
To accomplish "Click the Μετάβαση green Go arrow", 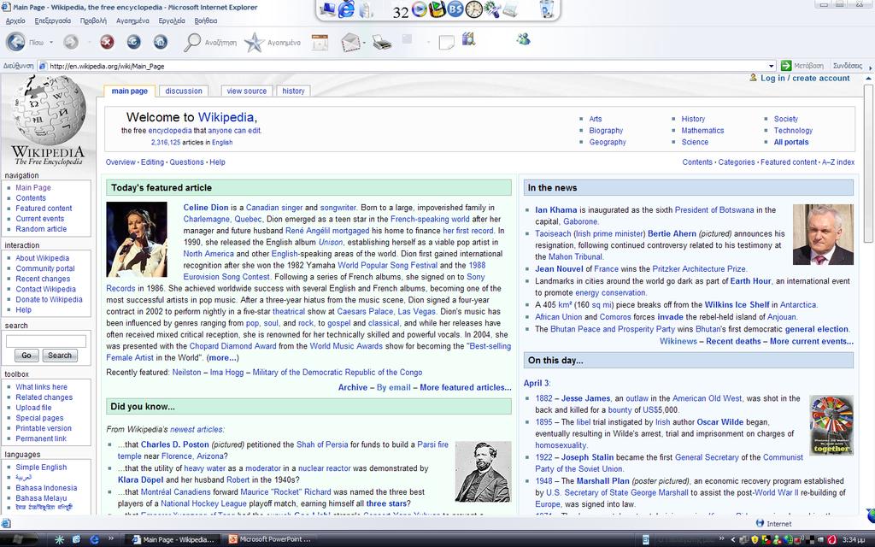I will tap(786, 66).
